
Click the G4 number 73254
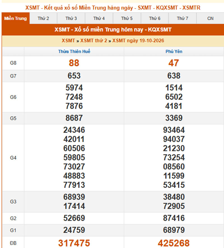tap(174, 157)
